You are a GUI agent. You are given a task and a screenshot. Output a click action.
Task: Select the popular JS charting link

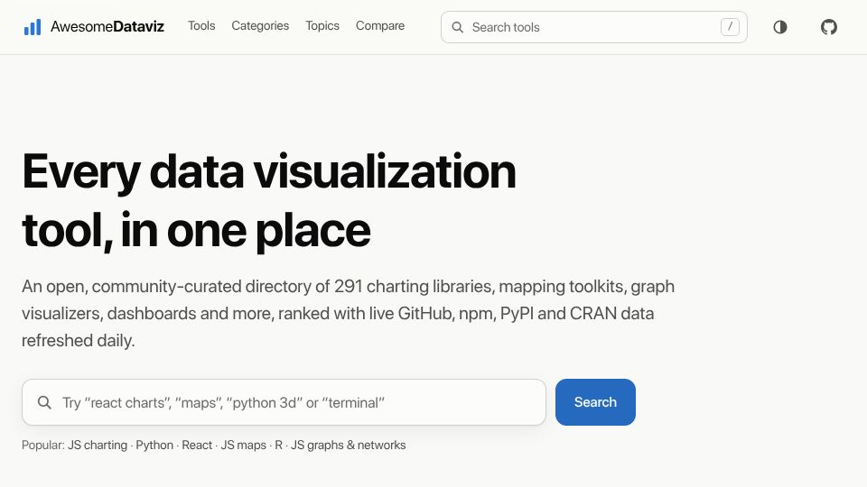(x=98, y=445)
